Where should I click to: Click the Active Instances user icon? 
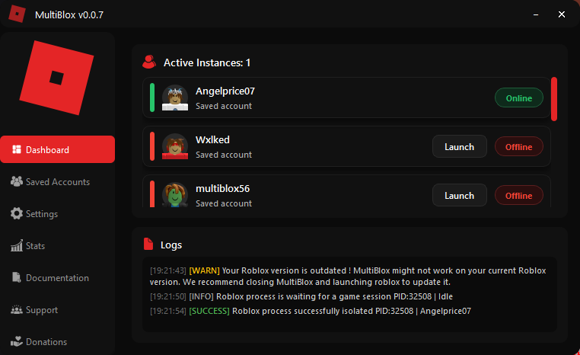tap(149, 62)
